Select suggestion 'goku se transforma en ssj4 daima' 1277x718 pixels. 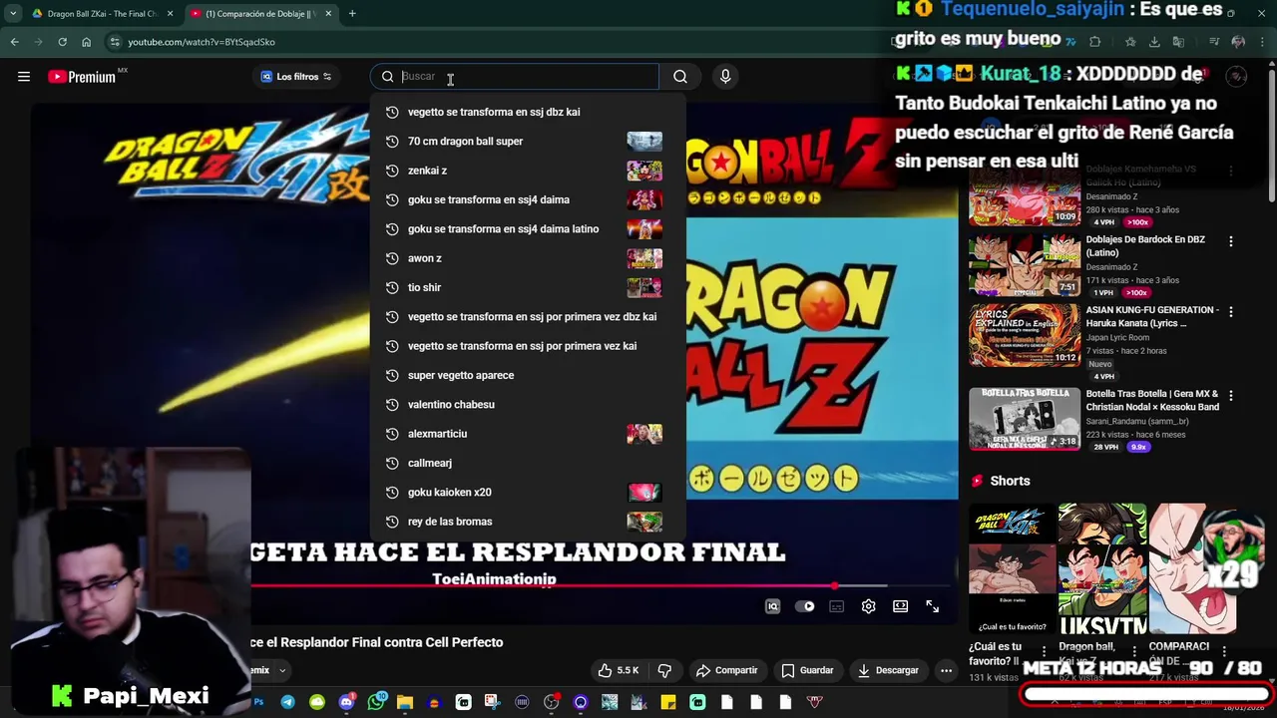[528, 199]
